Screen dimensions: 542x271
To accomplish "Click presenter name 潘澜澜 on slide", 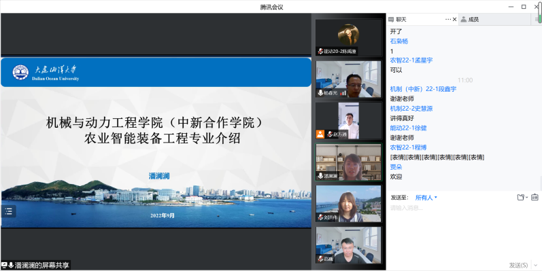I will coord(159,177).
